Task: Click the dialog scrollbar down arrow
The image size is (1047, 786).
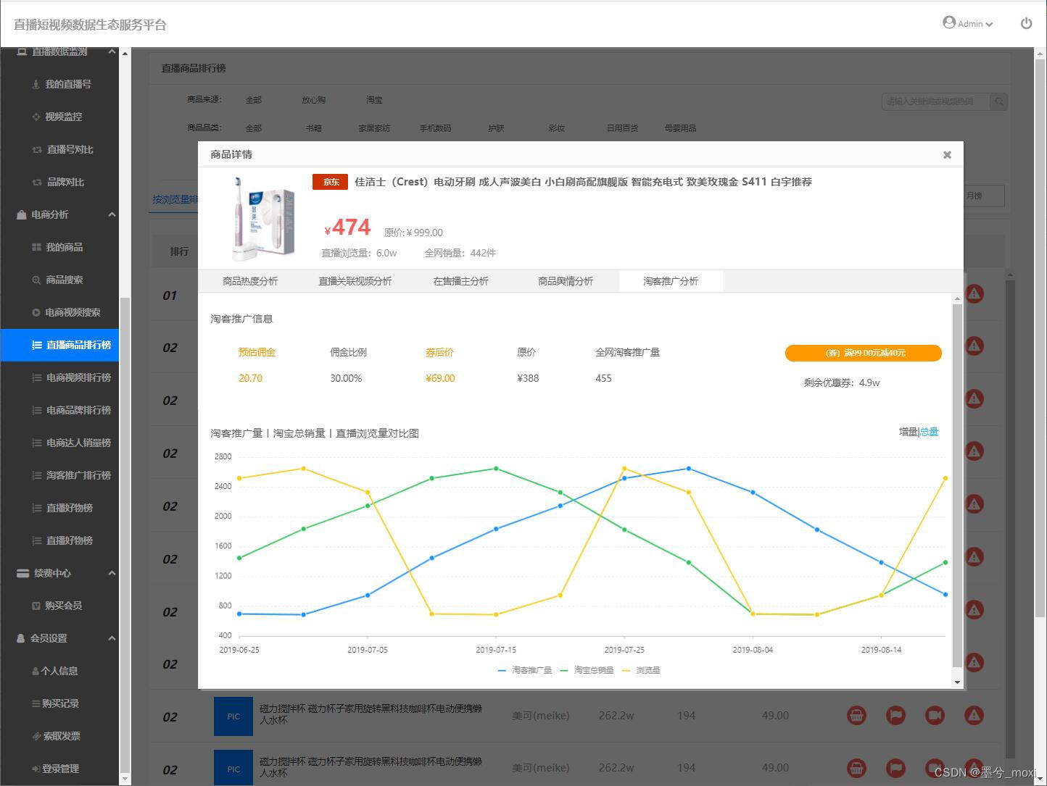Action: point(957,682)
